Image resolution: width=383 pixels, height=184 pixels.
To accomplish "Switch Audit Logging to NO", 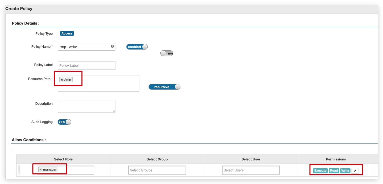I will pos(64,122).
